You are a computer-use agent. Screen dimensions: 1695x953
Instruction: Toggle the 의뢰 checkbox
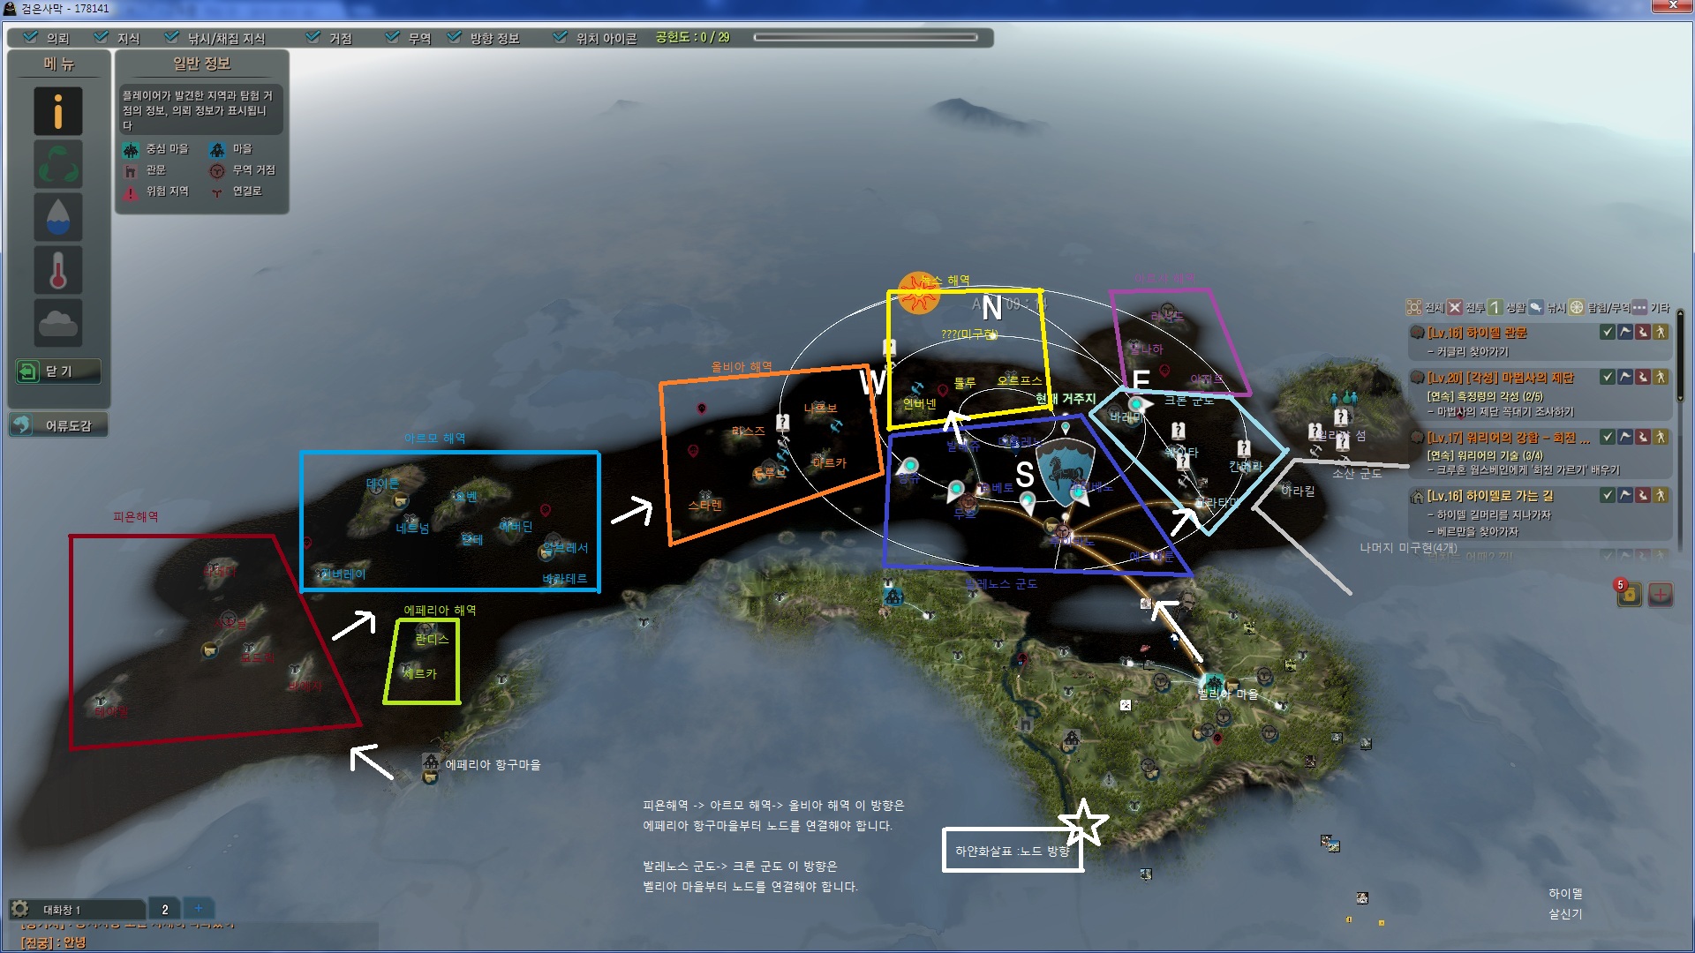pyautogui.click(x=31, y=37)
